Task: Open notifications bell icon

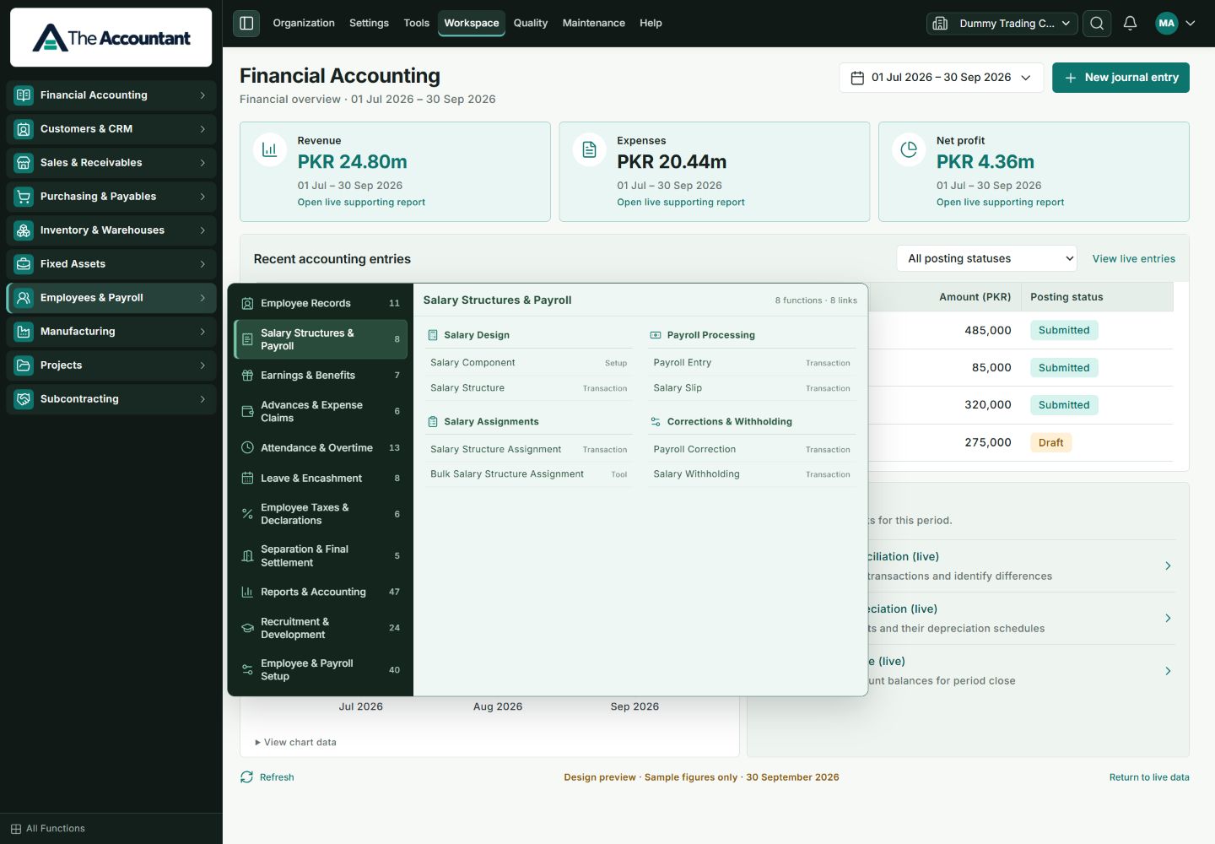Action: [1130, 23]
